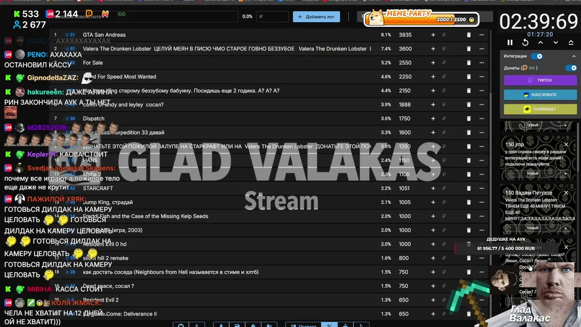Open новый dropdown above the 150 jmp donation

pyautogui.click(x=537, y=125)
